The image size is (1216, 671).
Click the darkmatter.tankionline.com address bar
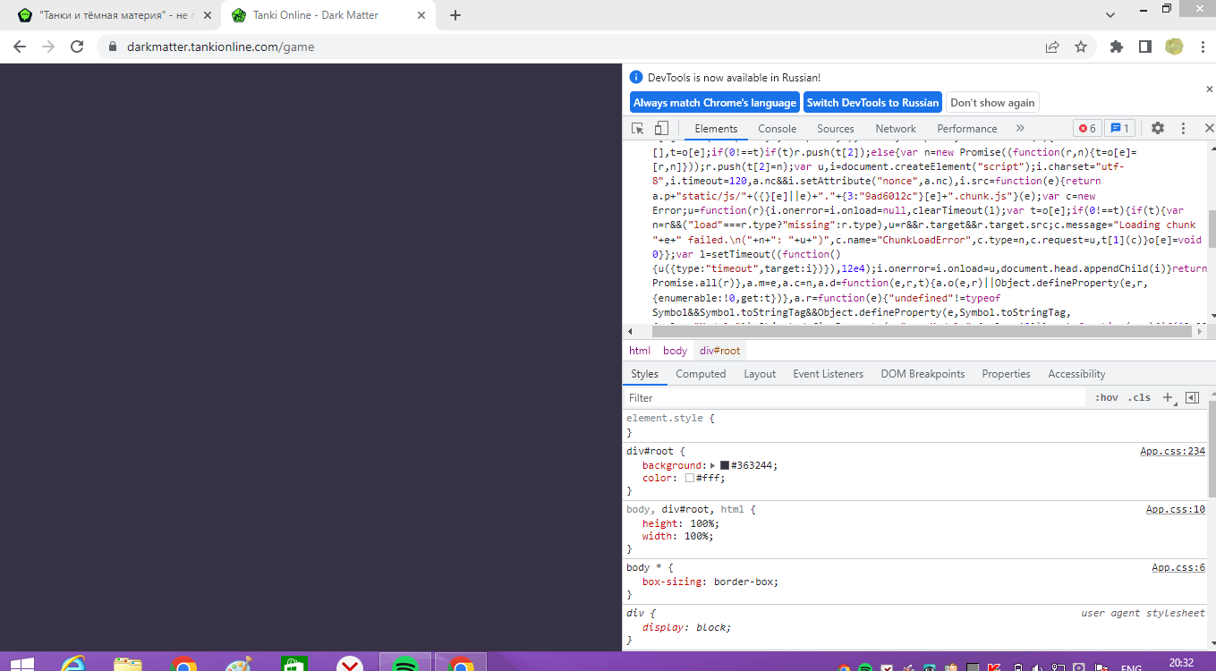[220, 47]
